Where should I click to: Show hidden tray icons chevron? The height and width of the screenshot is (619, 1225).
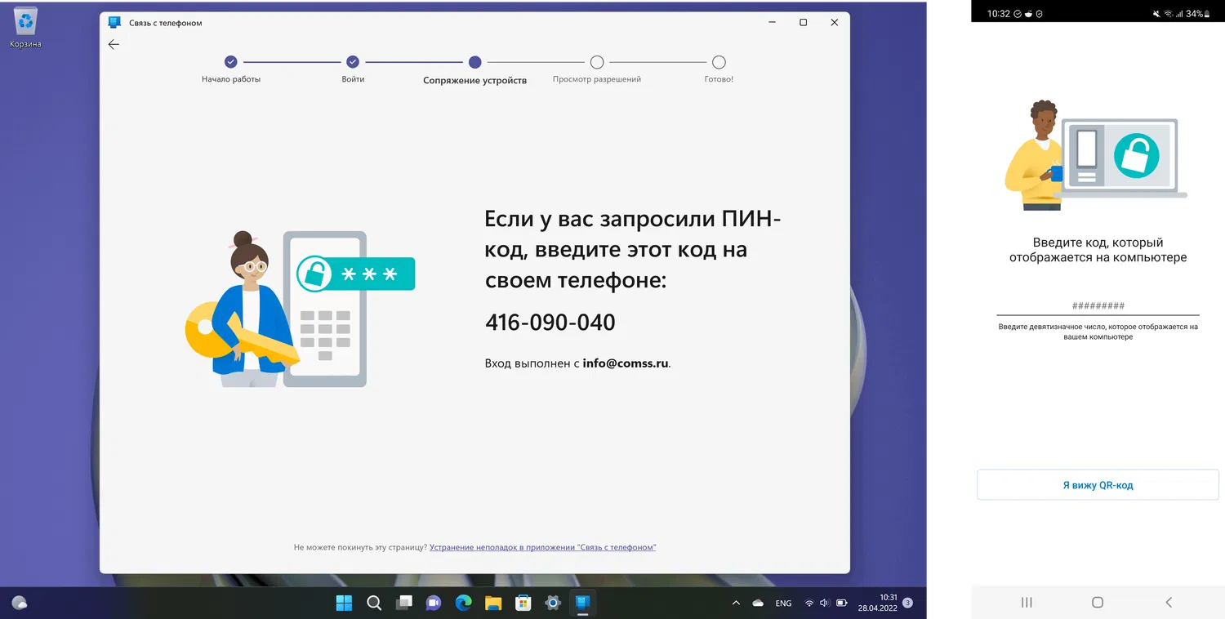point(736,603)
